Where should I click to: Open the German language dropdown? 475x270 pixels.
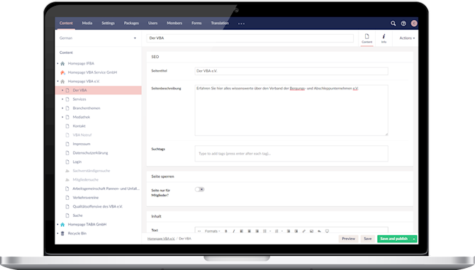click(x=98, y=38)
